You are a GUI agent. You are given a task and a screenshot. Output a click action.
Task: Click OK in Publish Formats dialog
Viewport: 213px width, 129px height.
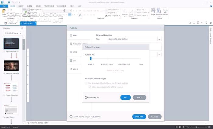pyautogui.click(x=125, y=98)
